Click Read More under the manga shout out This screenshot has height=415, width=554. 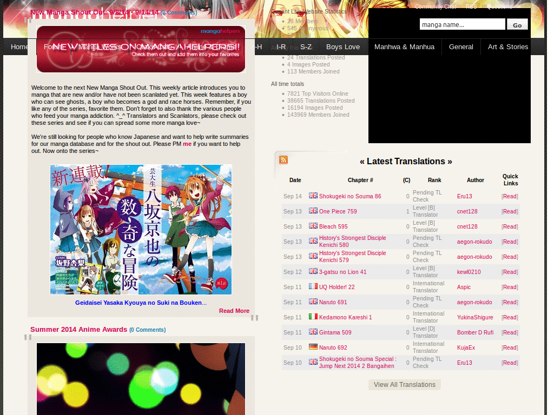click(x=234, y=311)
